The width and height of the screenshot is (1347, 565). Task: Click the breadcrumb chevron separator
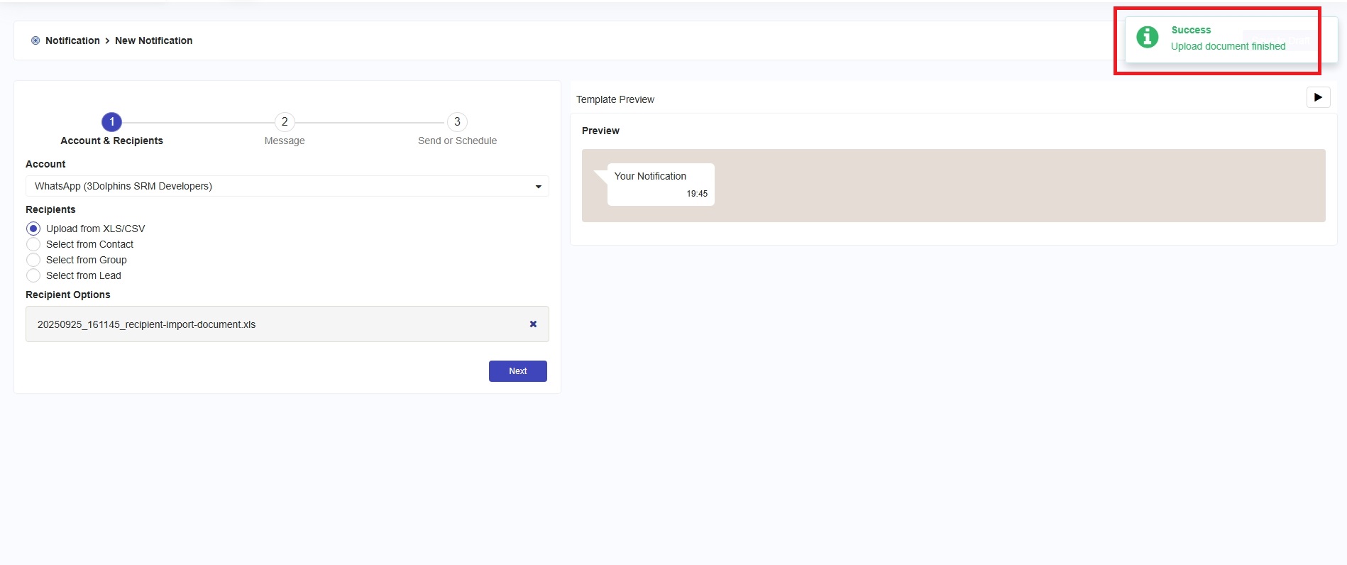[107, 41]
